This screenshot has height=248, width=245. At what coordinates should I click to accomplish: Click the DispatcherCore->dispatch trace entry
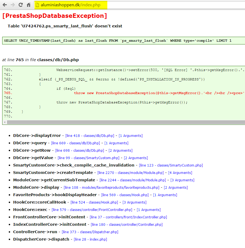click(41, 239)
